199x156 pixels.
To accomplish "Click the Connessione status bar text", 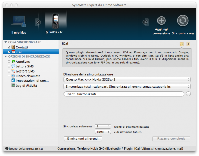I will click(x=120, y=148).
